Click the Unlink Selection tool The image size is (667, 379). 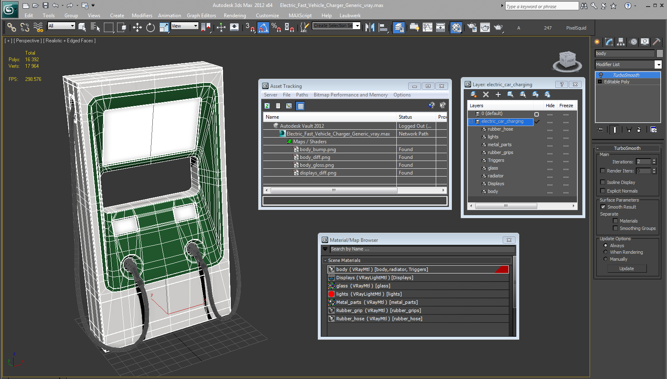point(25,28)
